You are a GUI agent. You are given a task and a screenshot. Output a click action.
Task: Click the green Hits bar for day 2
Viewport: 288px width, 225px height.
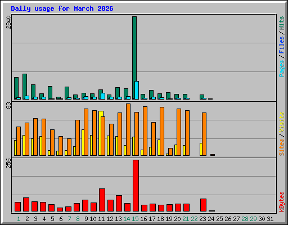click(x=25, y=87)
